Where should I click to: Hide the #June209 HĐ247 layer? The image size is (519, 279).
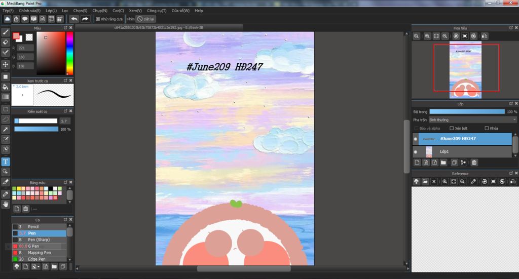coord(416,139)
